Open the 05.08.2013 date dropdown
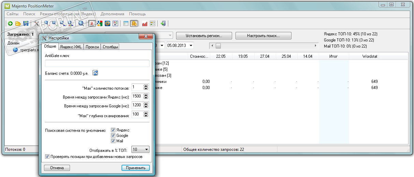The height and width of the screenshot is (177, 414). (191, 45)
